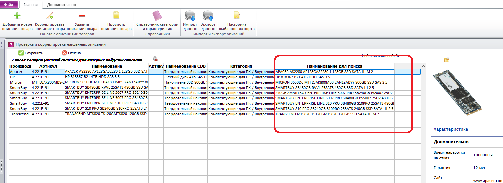This screenshot has height=183, width=503.
Task: Click the '12 мес.' warranty value
Action: 480,168
